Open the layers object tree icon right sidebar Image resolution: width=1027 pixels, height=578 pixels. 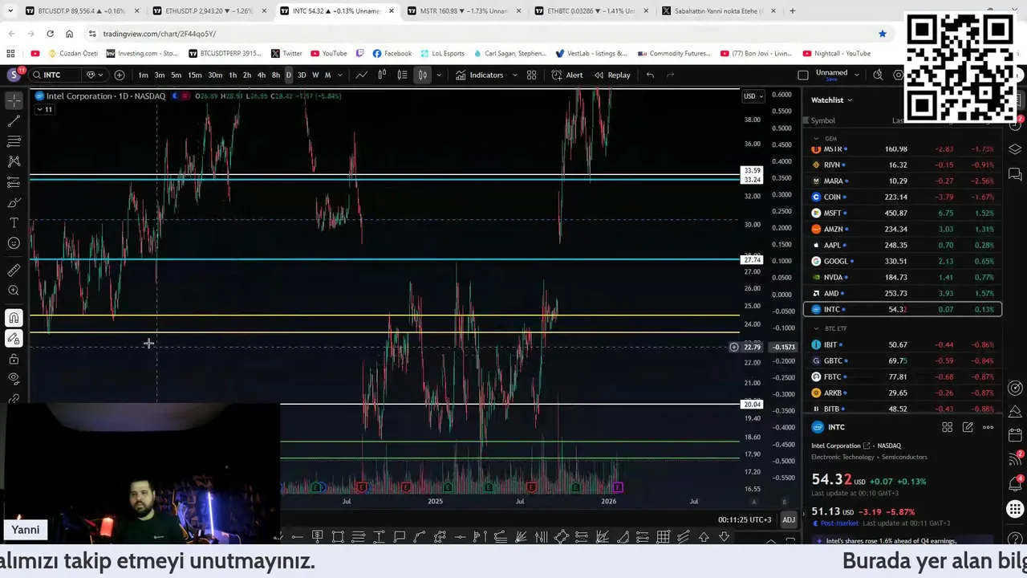pyautogui.click(x=1015, y=149)
